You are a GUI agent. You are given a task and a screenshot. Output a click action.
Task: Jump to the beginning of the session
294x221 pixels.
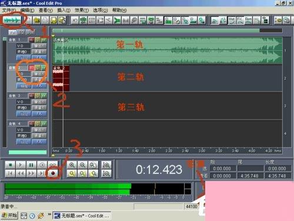[10, 173]
